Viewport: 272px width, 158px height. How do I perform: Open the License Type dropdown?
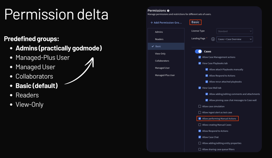[x=234, y=31]
